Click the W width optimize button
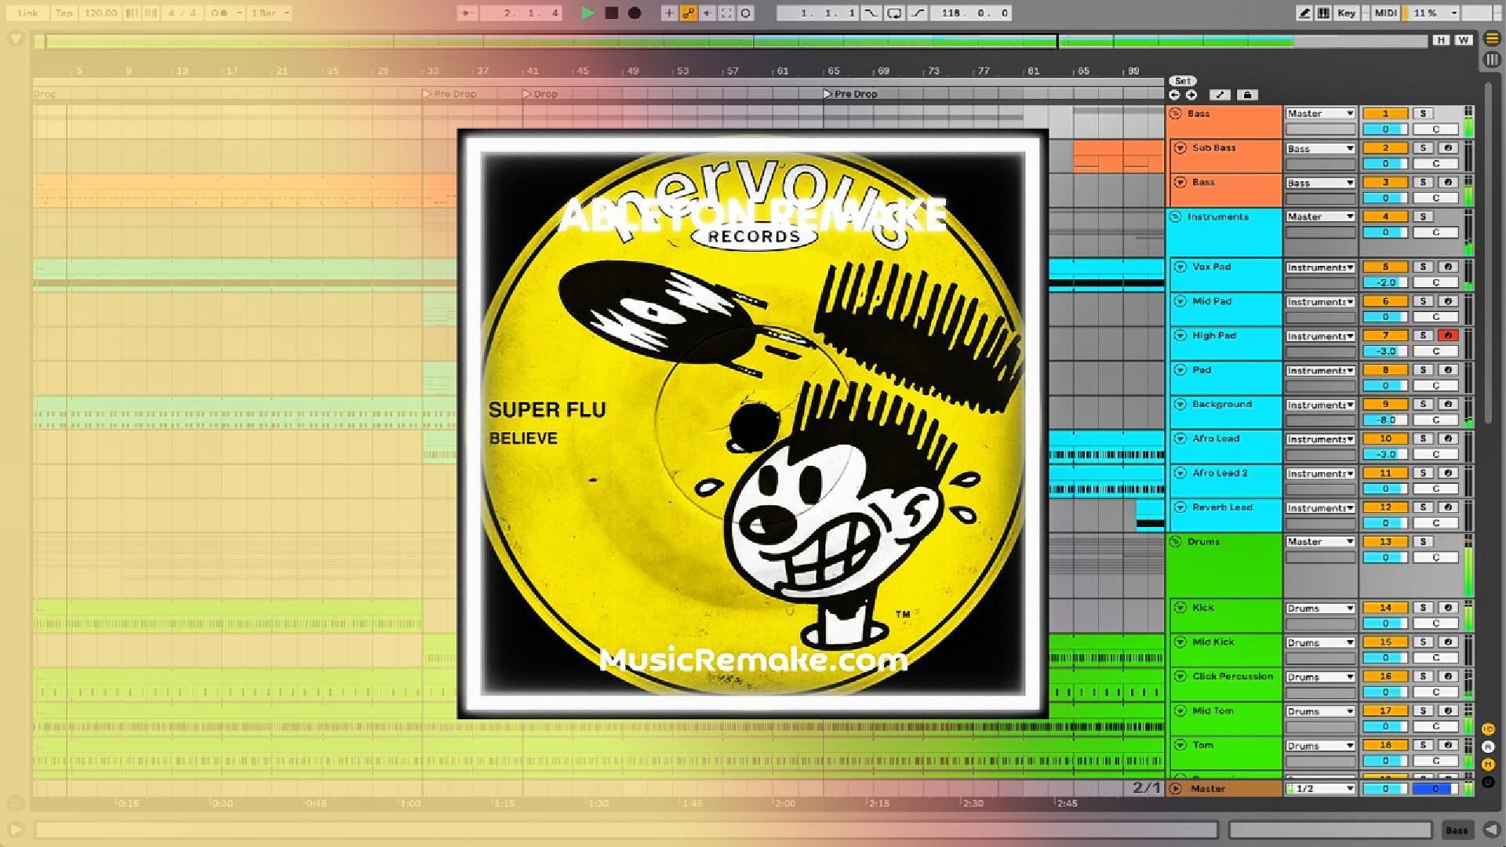This screenshot has width=1506, height=847. tap(1464, 40)
